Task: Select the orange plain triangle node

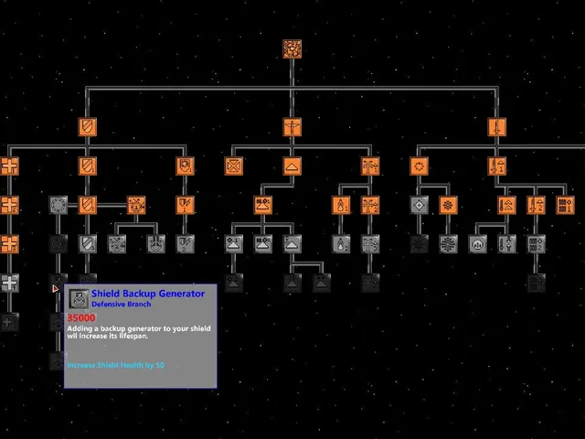Action: pos(292,166)
